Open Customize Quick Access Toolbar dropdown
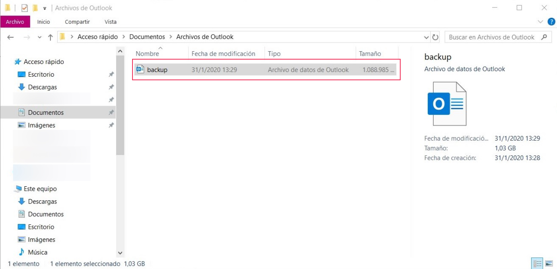 tap(45, 8)
